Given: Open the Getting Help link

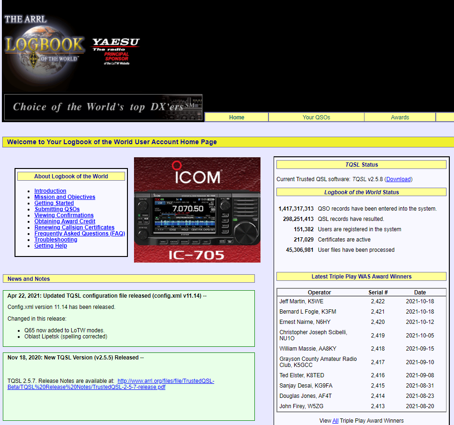Looking at the screenshot, I should (x=51, y=246).
